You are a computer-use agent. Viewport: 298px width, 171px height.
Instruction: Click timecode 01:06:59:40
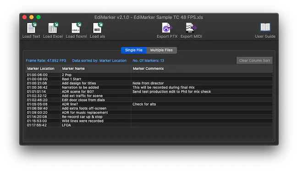pos(37,108)
